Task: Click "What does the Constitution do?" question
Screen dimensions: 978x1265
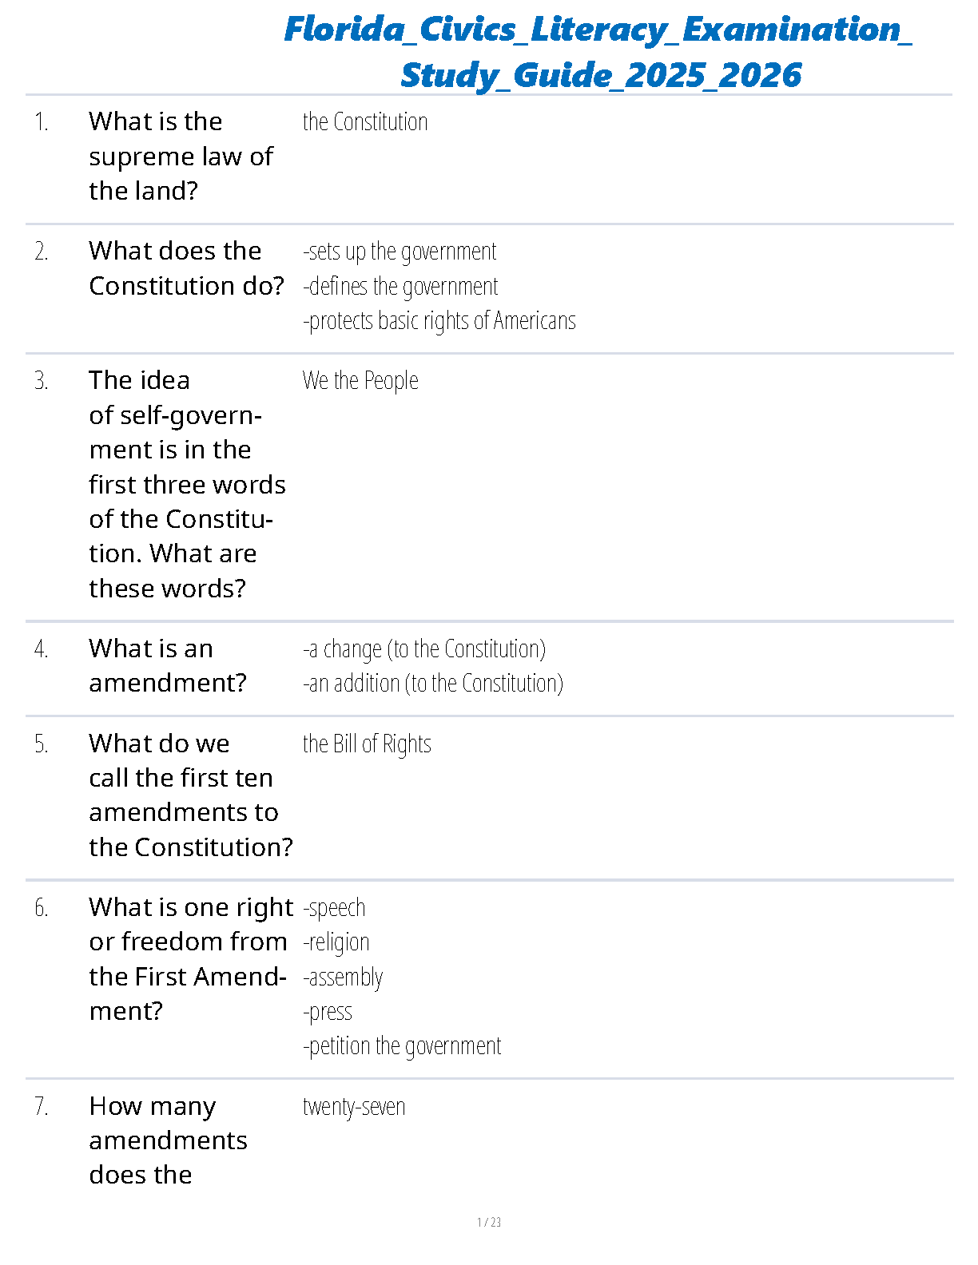Action: [x=186, y=268]
